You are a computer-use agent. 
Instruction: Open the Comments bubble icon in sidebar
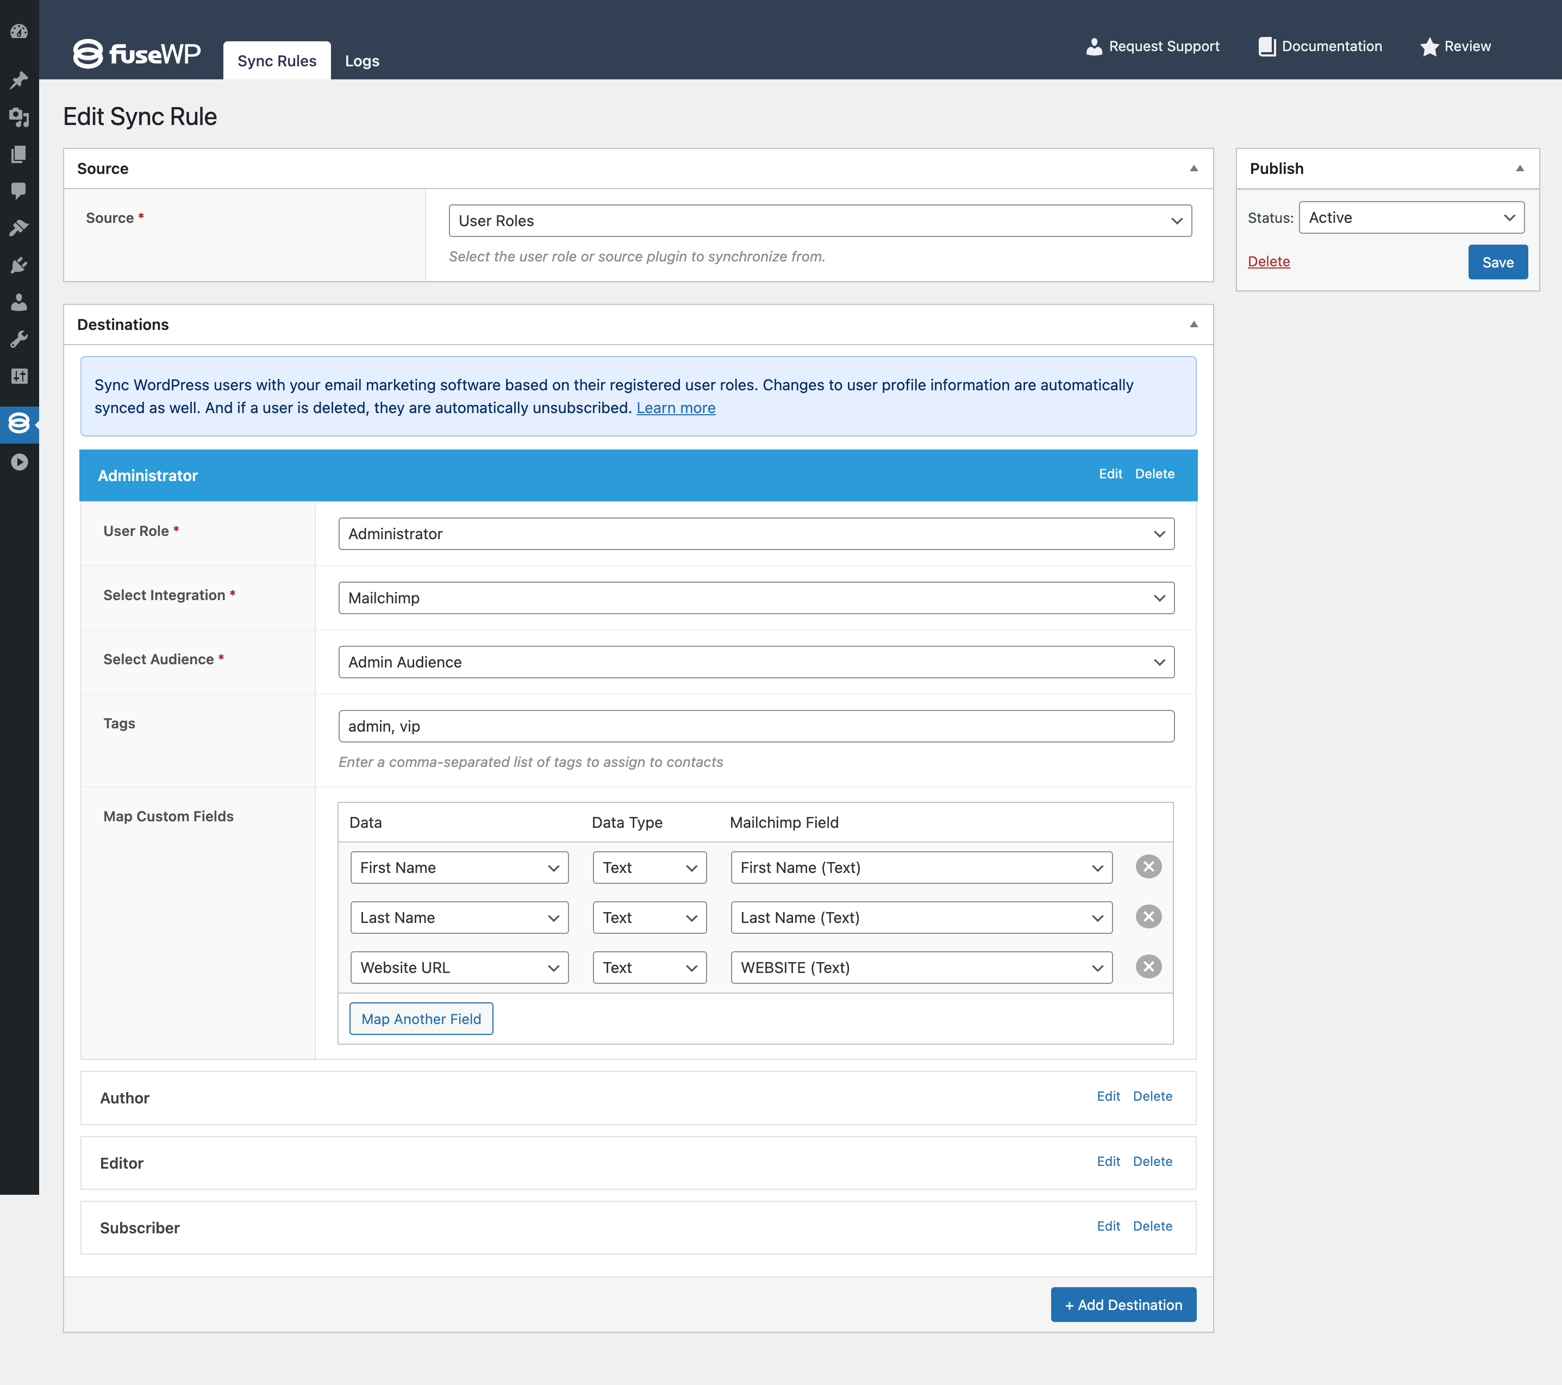pyautogui.click(x=19, y=190)
